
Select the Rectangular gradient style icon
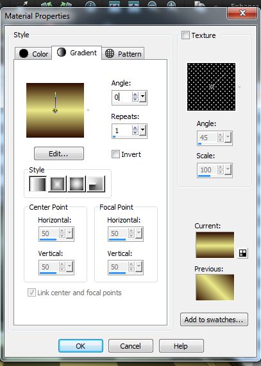pyautogui.click(x=57, y=184)
